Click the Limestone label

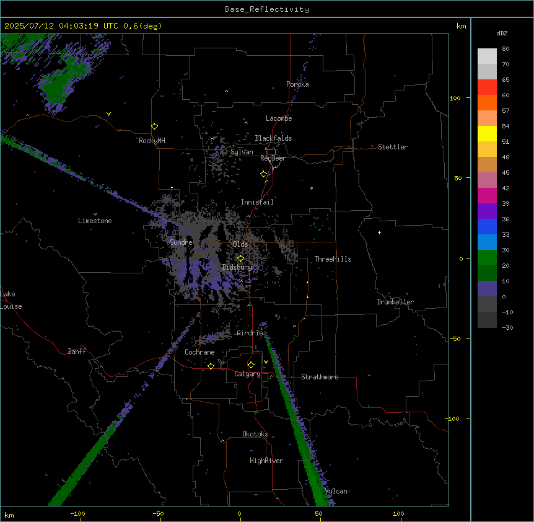95,221
